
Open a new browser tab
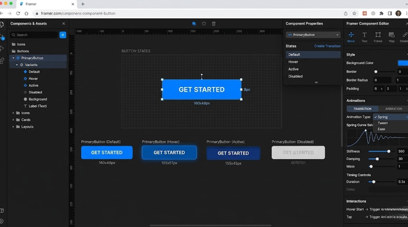83,4
